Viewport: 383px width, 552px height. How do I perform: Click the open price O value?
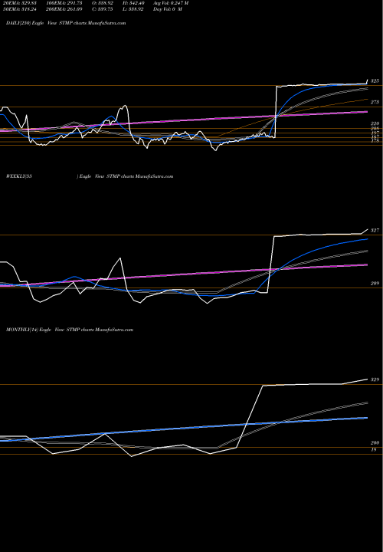[103, 3]
